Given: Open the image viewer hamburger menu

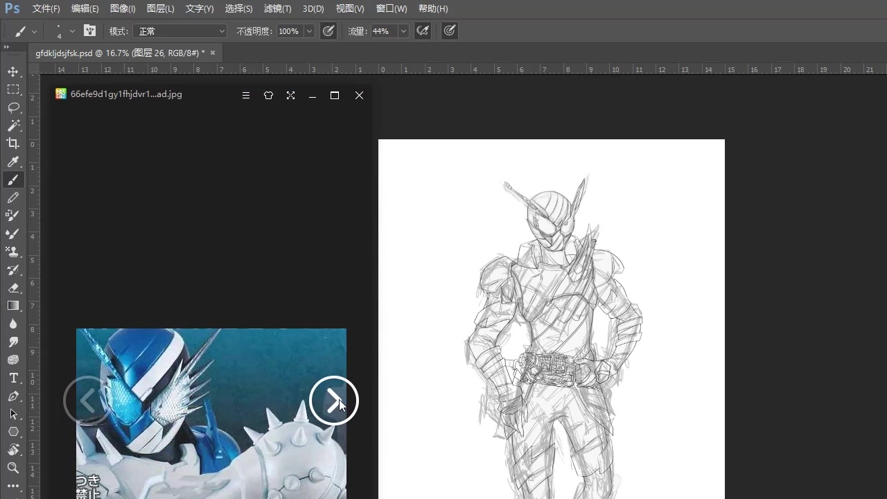Looking at the screenshot, I should coord(246,96).
